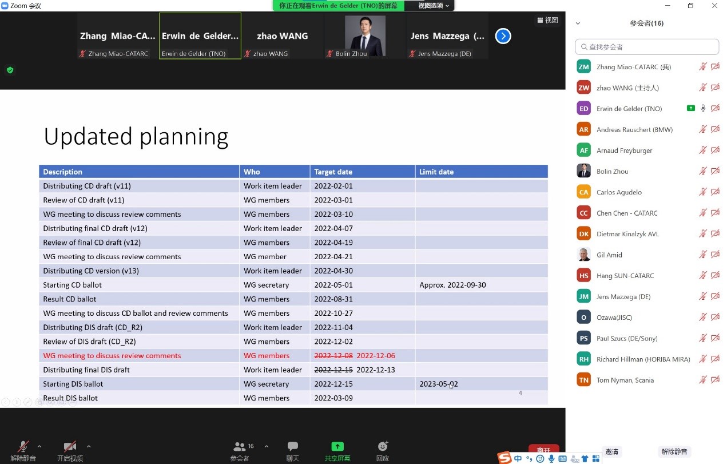Open the 参会者 participants panel icon

click(240, 447)
